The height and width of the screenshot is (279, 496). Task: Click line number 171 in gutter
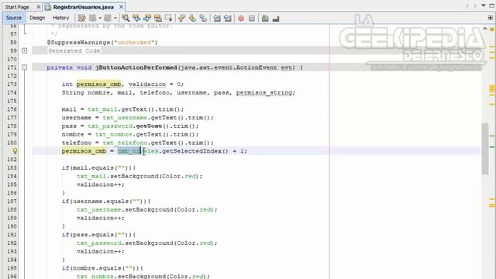[12, 67]
